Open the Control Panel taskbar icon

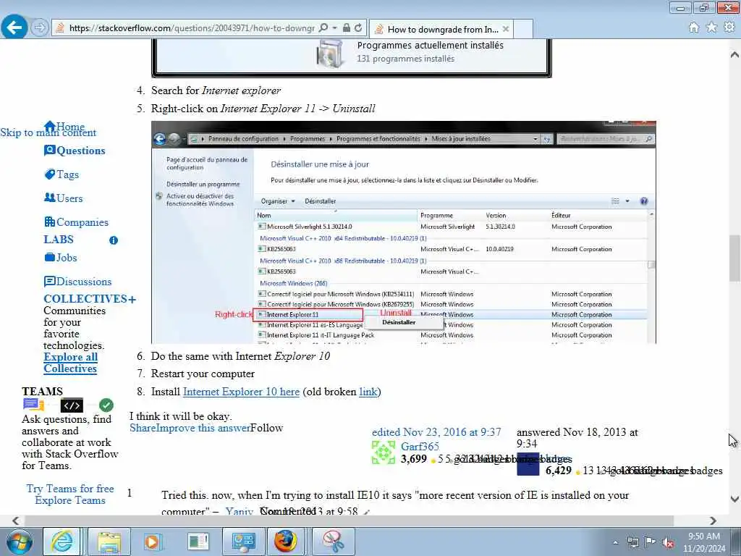pos(244,542)
